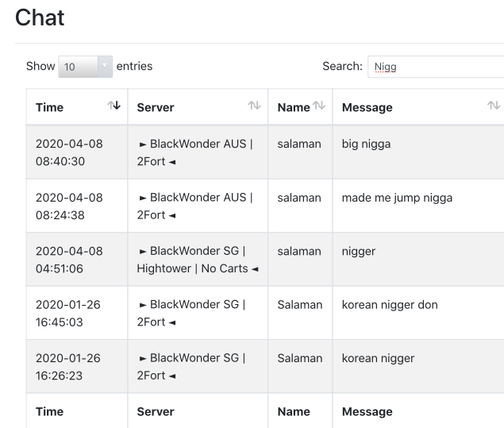The height and width of the screenshot is (428, 504).
Task: Click the Salaman name in the 16:45:03 row
Action: [x=300, y=304]
